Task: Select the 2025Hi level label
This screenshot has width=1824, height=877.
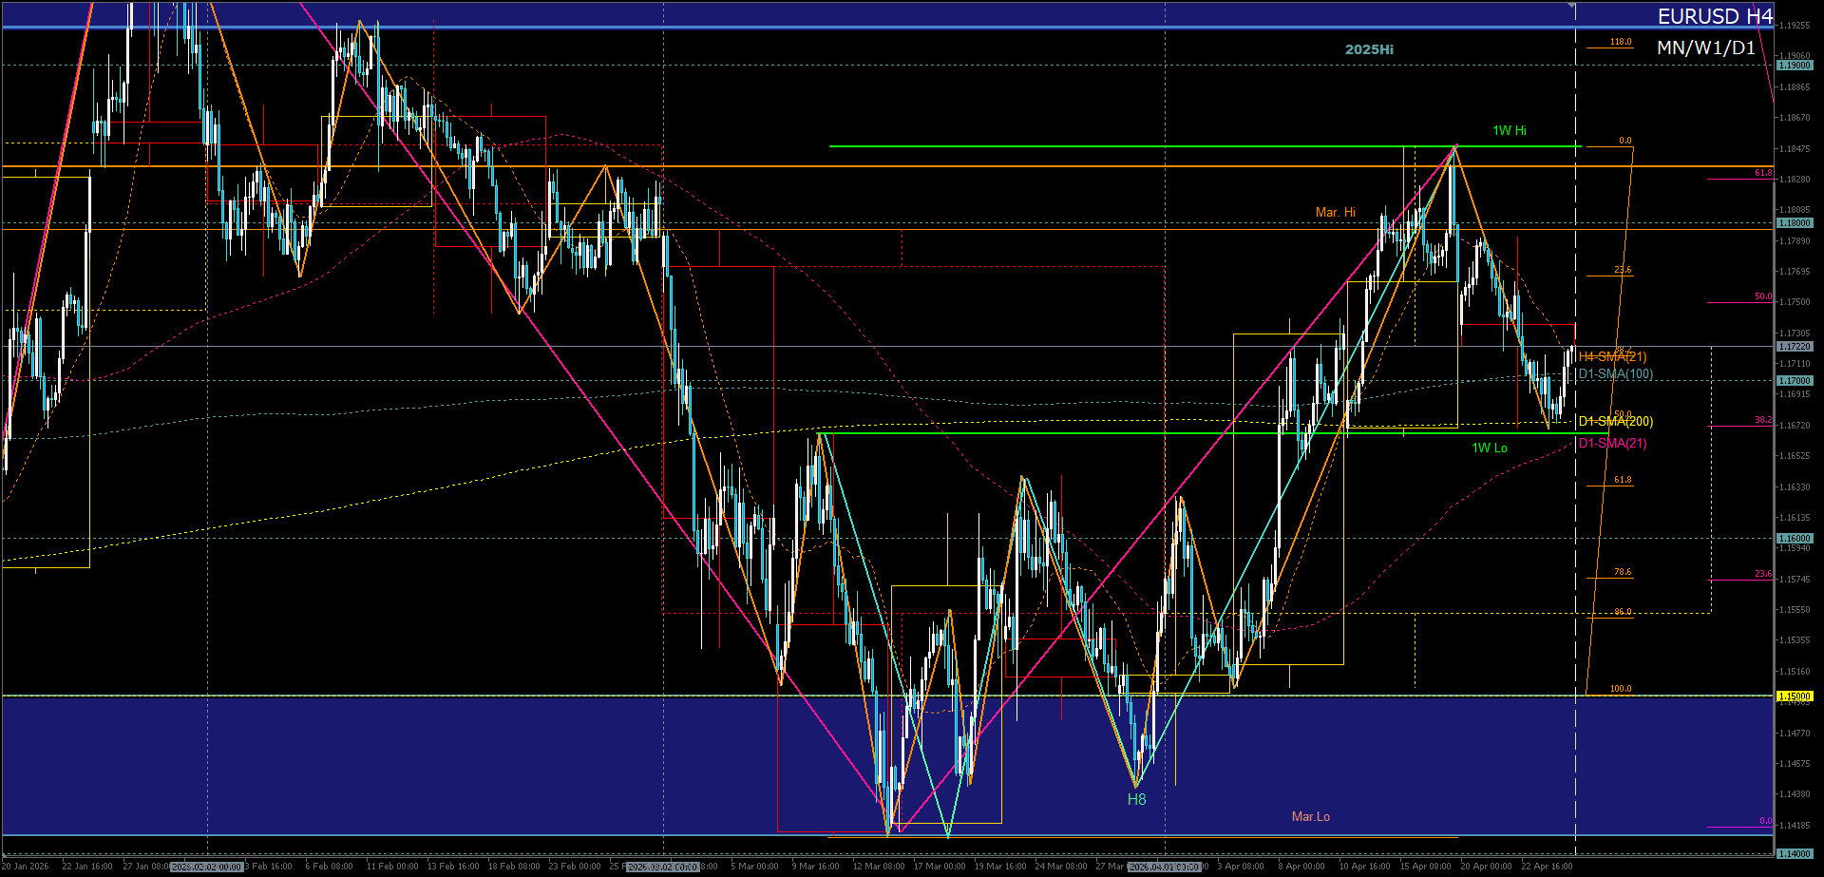Action: (1369, 49)
